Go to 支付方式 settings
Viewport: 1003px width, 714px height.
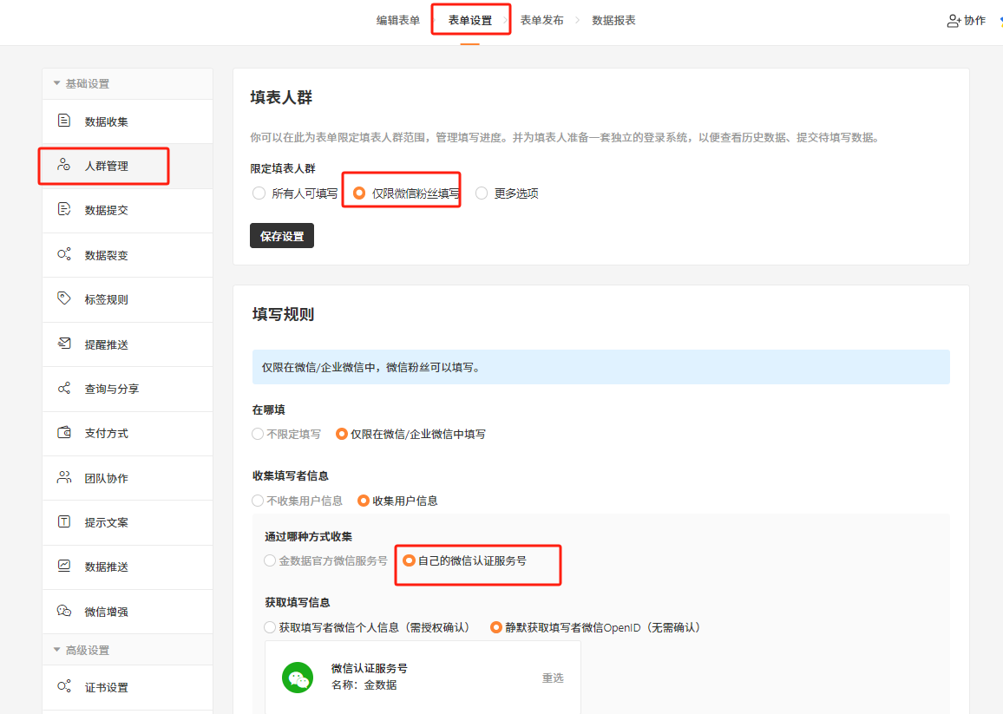tap(128, 433)
